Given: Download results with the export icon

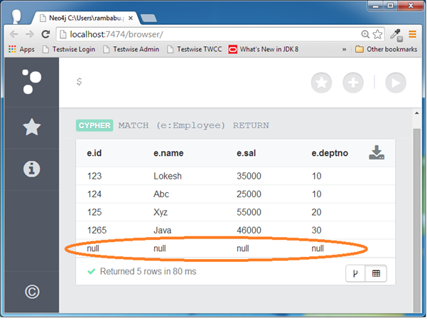Looking at the screenshot, I should coord(377,152).
